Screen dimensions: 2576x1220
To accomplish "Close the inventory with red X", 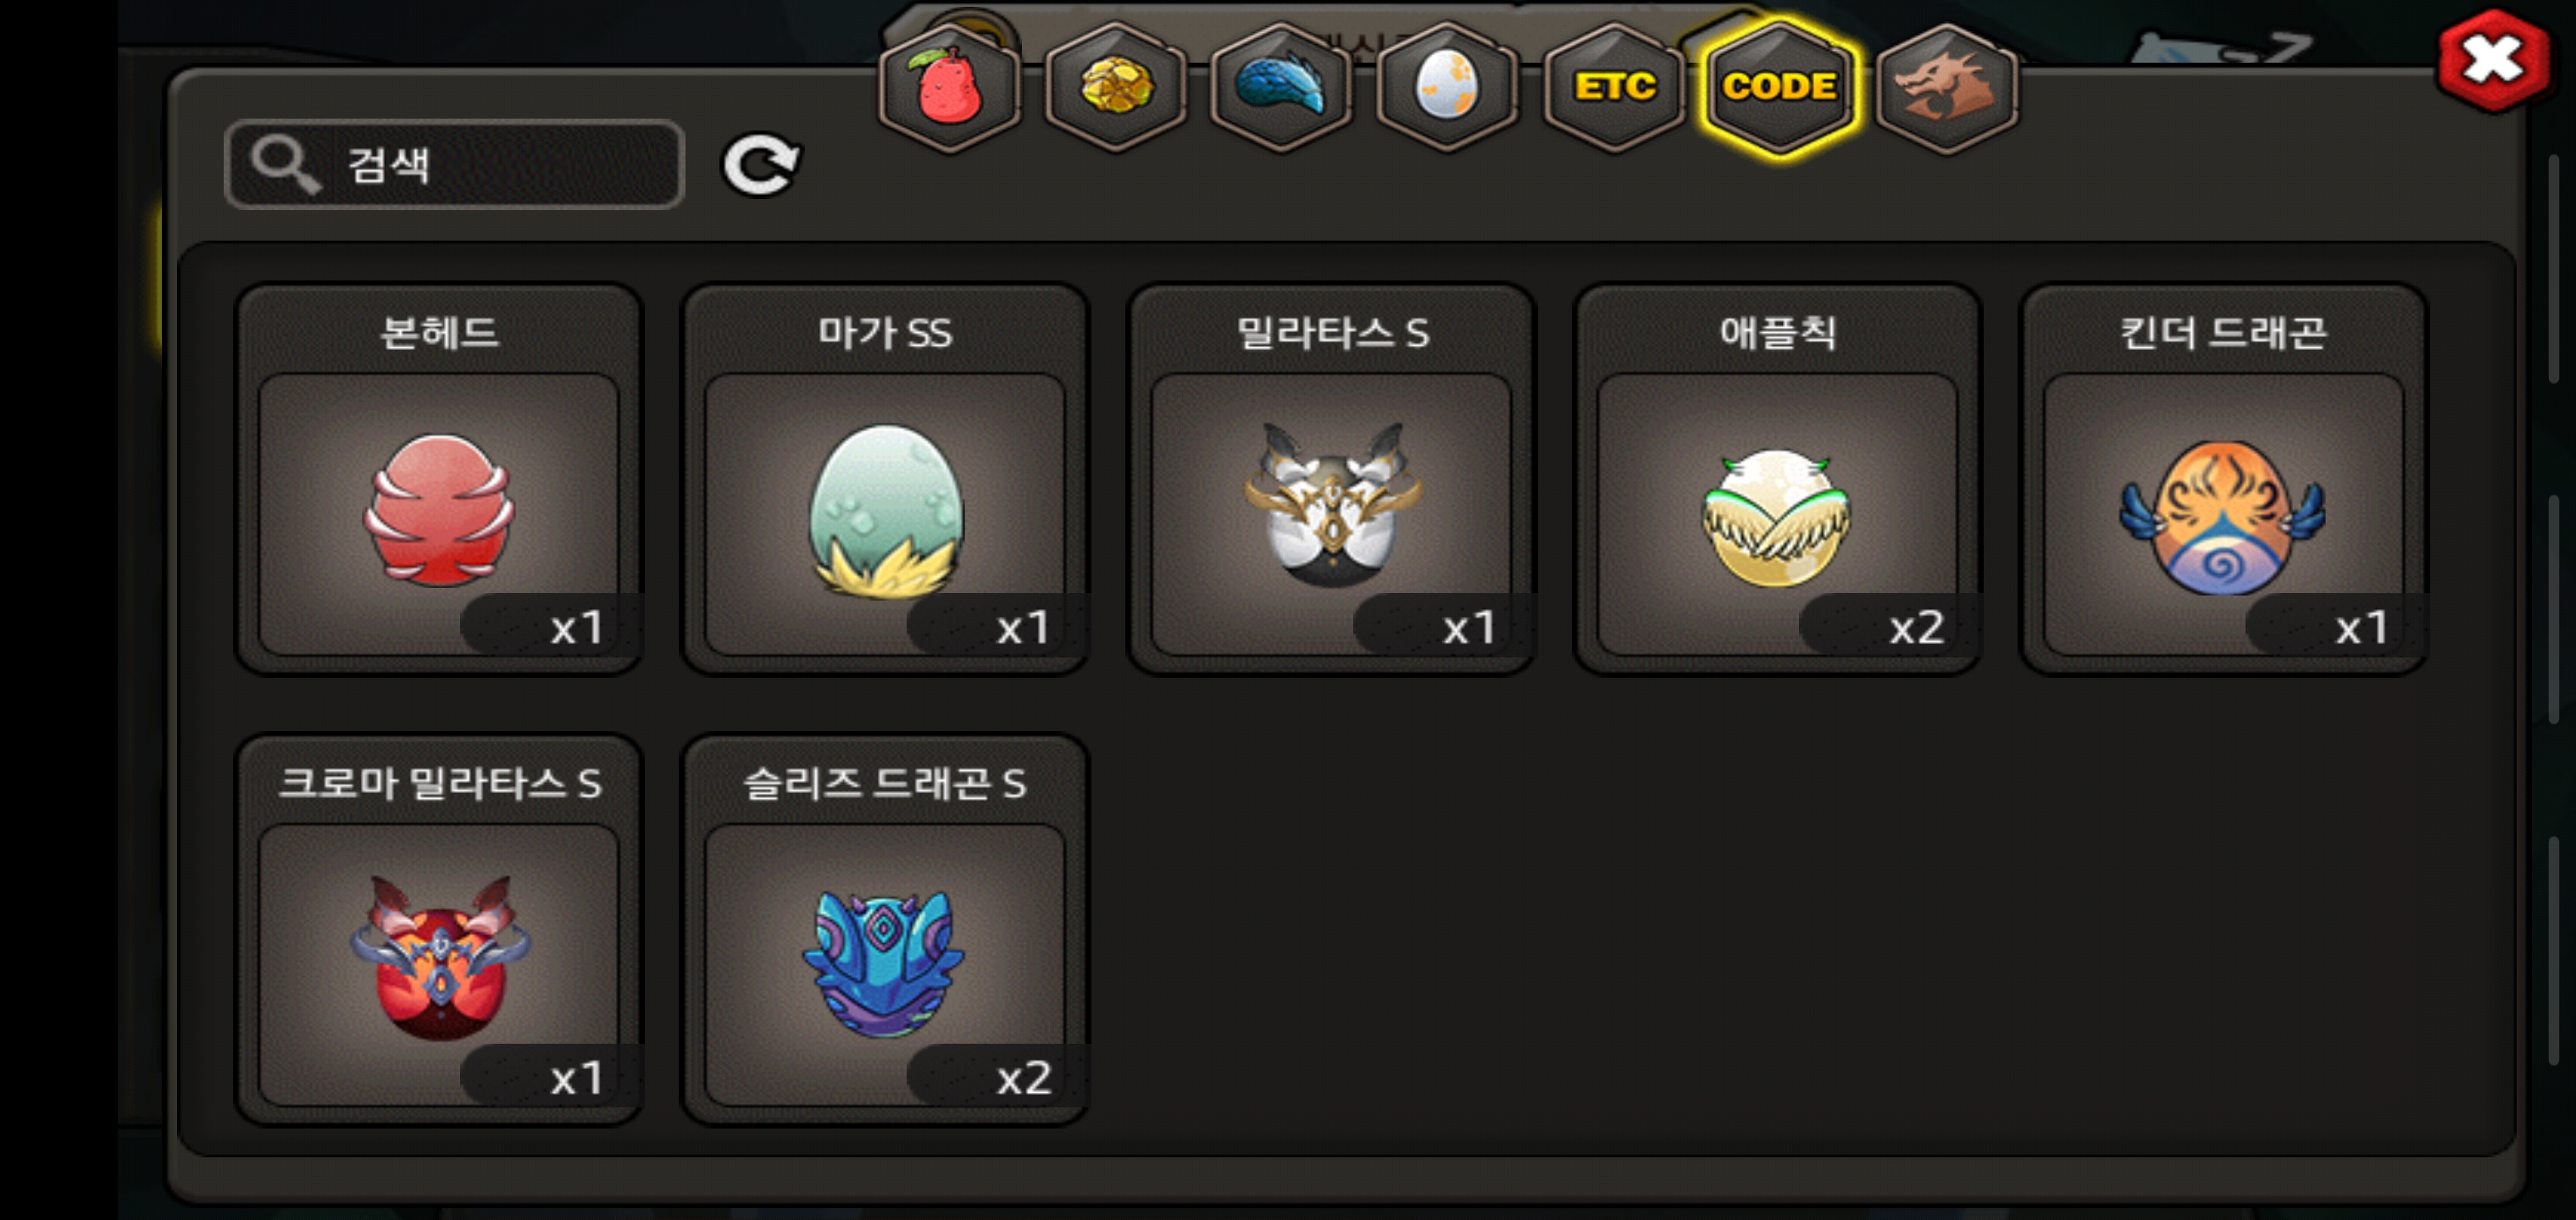I will click(2493, 61).
